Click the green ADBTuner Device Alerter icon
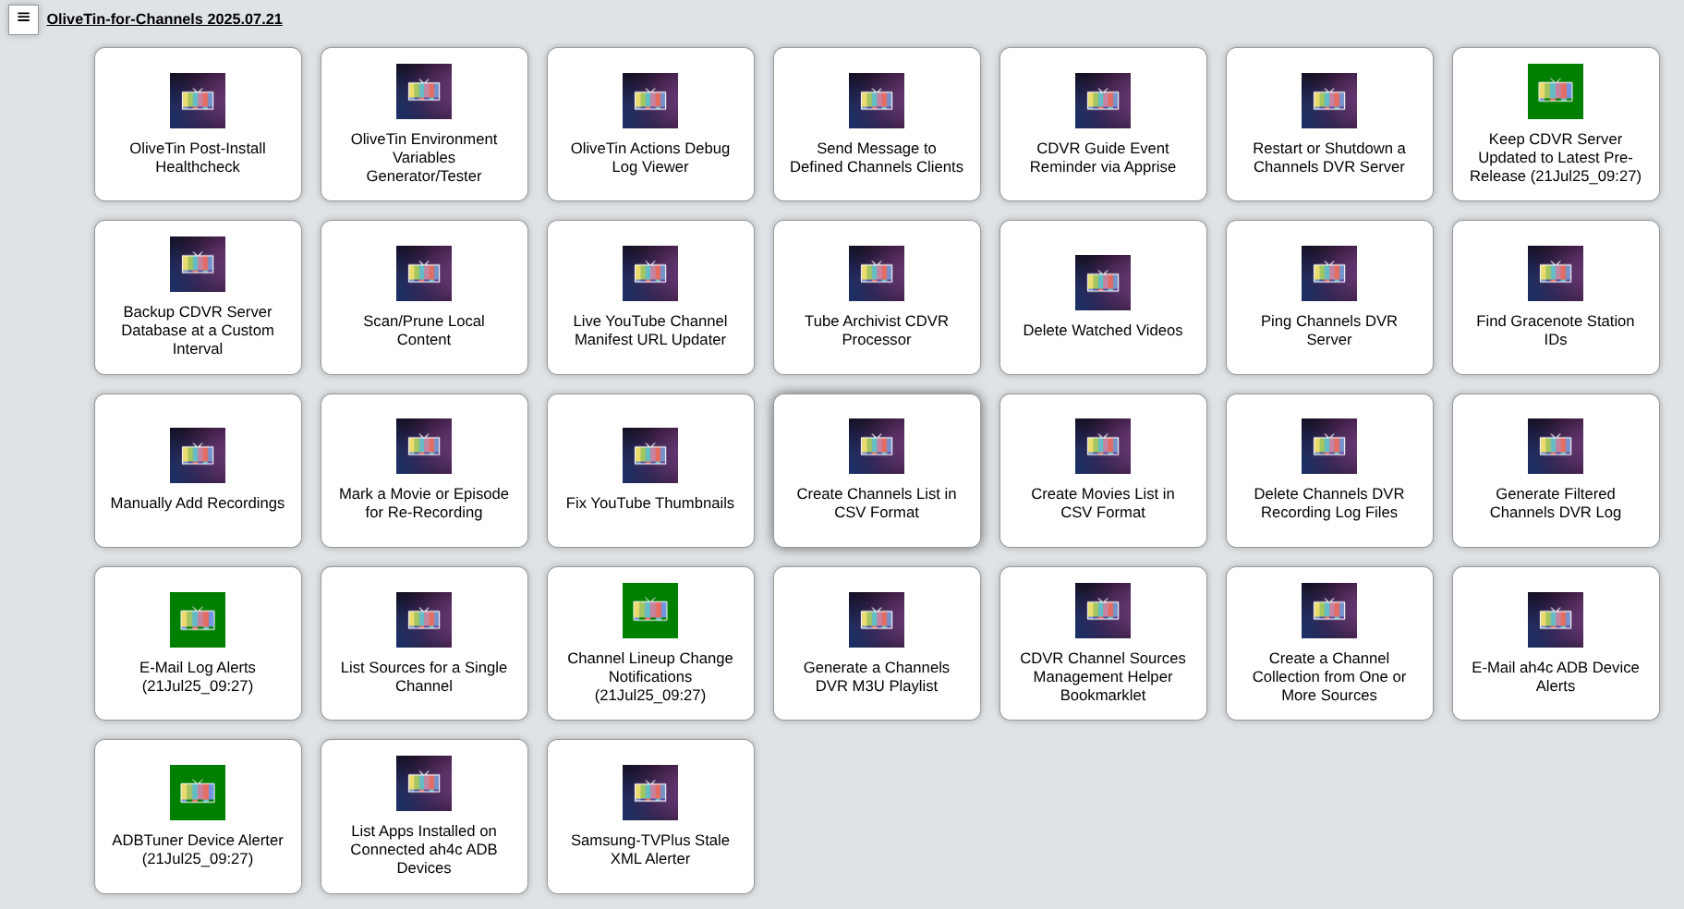 [x=198, y=793]
